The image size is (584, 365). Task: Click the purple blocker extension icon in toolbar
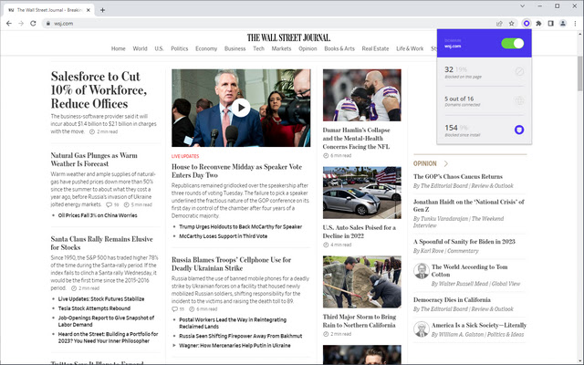pos(527,24)
